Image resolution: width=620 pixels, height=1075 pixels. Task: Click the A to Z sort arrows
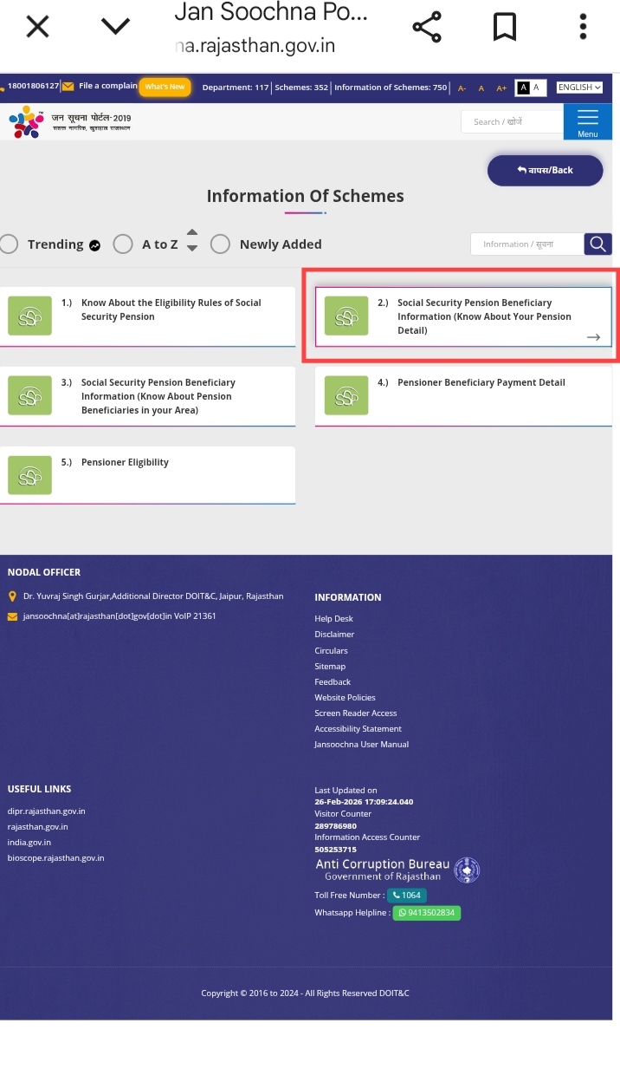pos(192,240)
